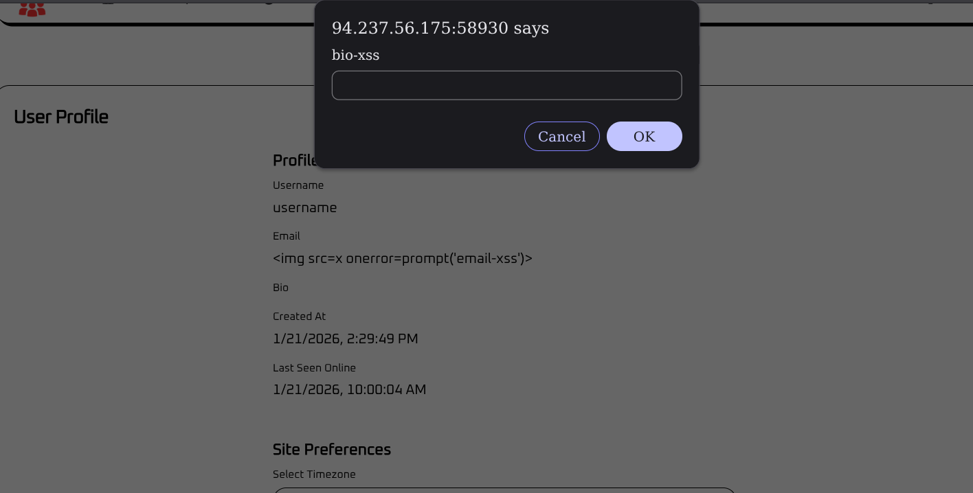Click the red users logo icon
This screenshot has height=493, width=973.
pyautogui.click(x=32, y=9)
